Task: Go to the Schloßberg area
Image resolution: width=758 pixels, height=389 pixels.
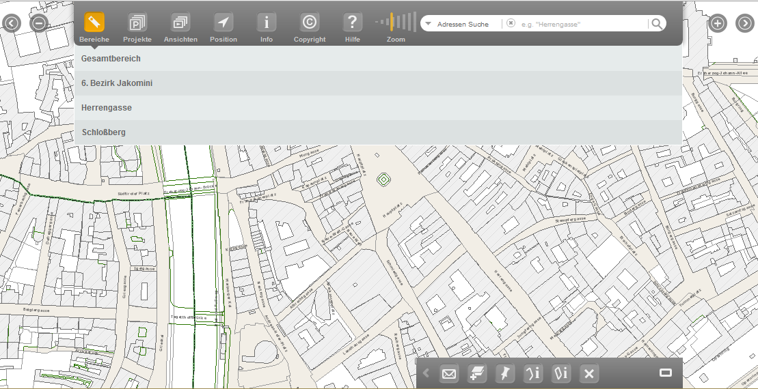Action: click(x=103, y=132)
